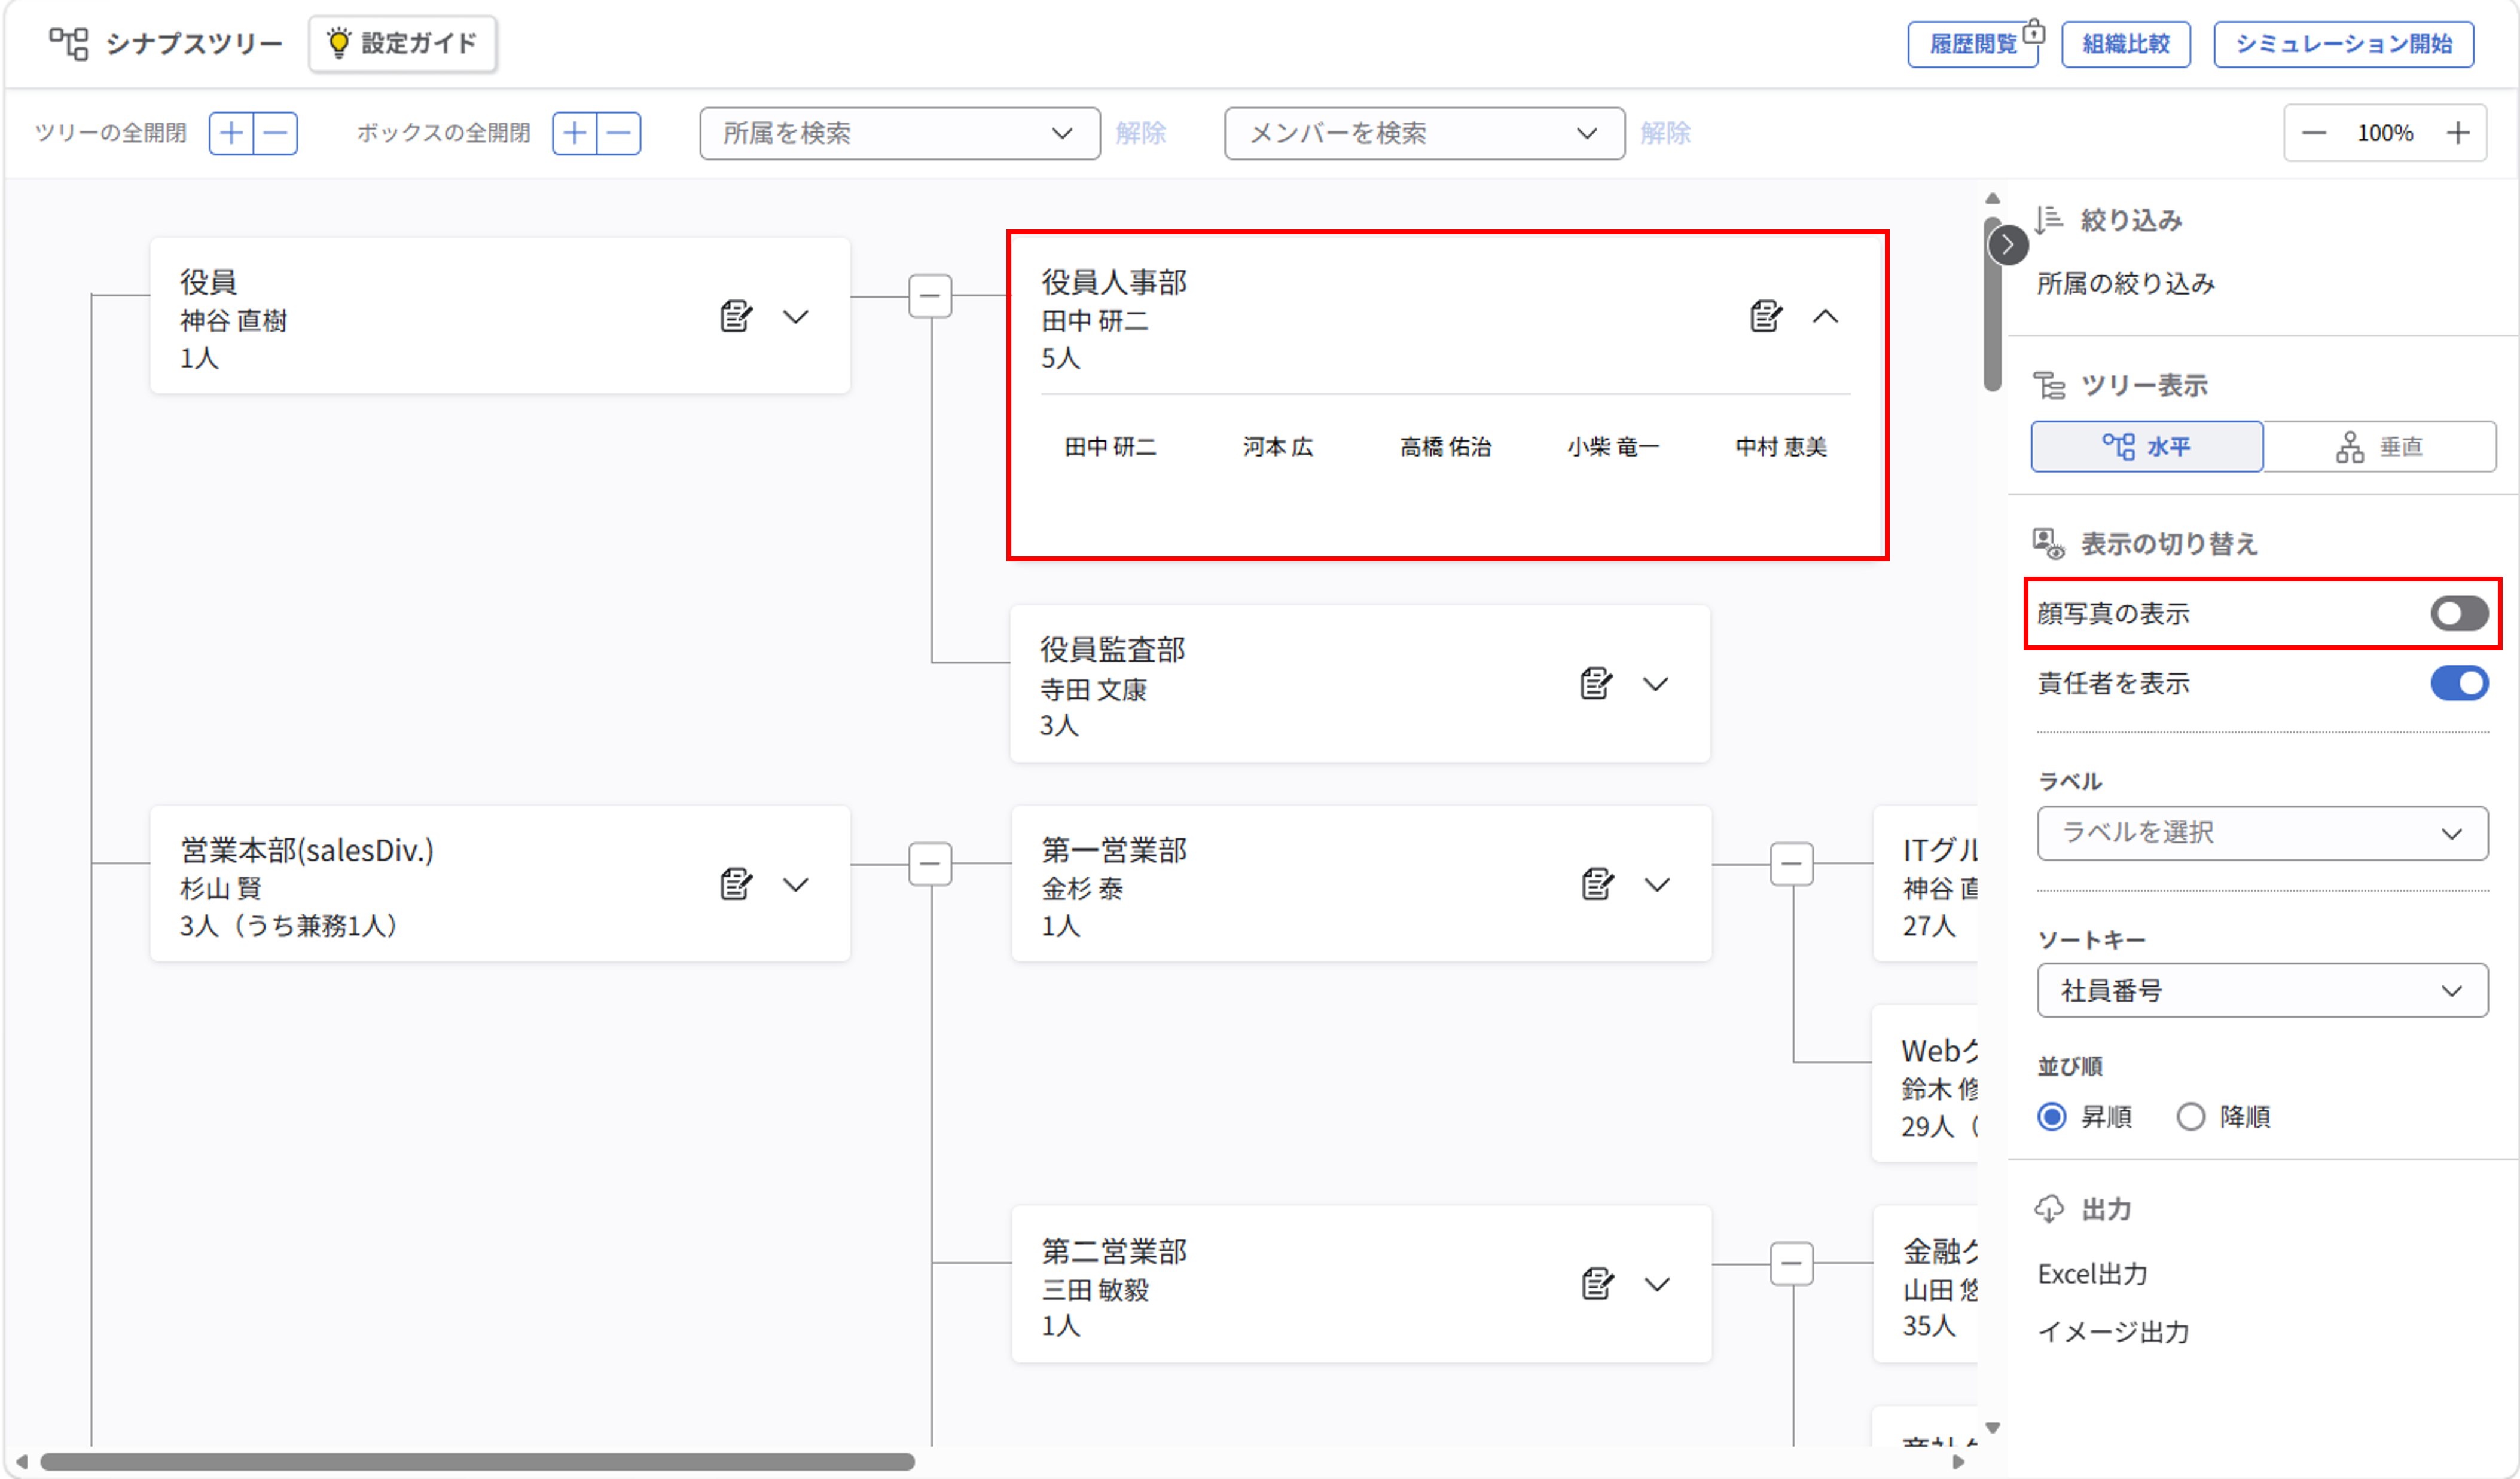Click right scroll arrow on horizontal scrollbar
Viewport: 2520px width, 1479px height.
pyautogui.click(x=1958, y=1462)
